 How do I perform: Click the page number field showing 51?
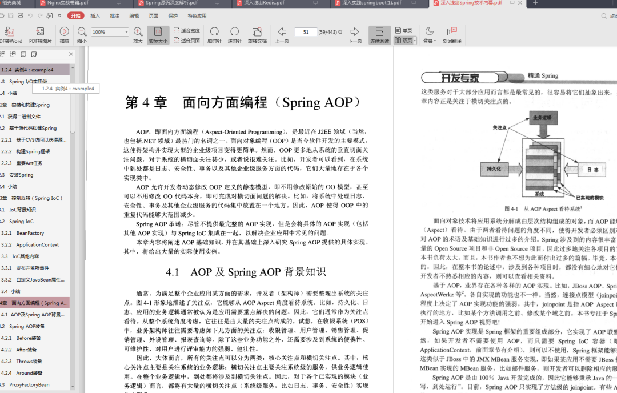click(306, 32)
